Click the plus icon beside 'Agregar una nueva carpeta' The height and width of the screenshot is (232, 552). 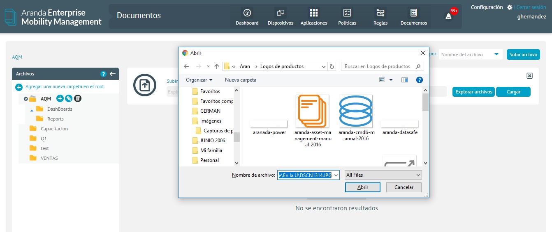(19, 87)
